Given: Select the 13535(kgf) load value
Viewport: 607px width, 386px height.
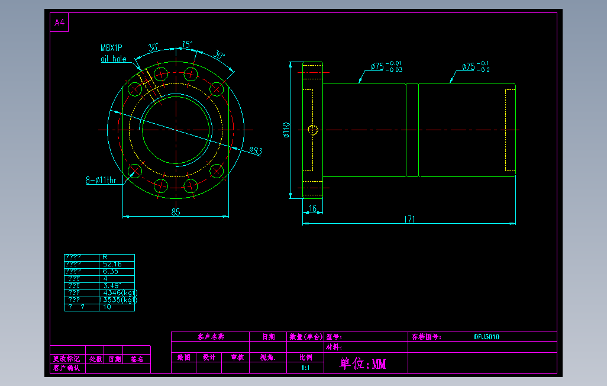Looking at the screenshot, I should [118, 300].
